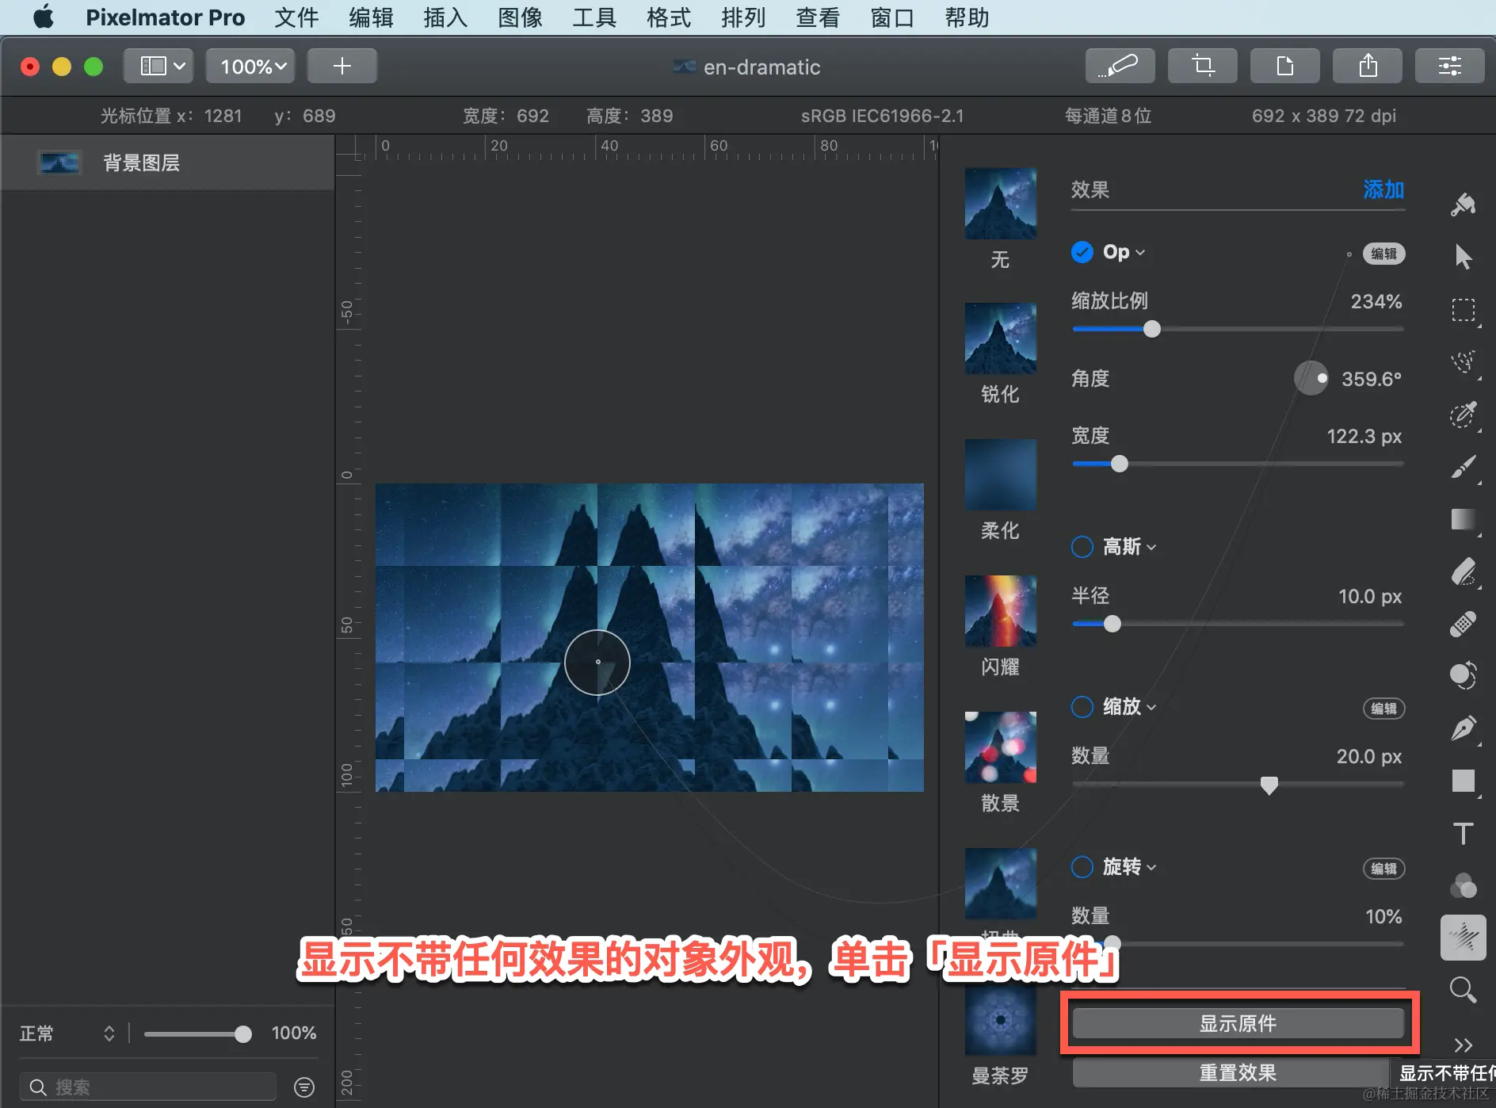Open the 插入 menu
Screen dimensions: 1496x1108
coord(445,17)
